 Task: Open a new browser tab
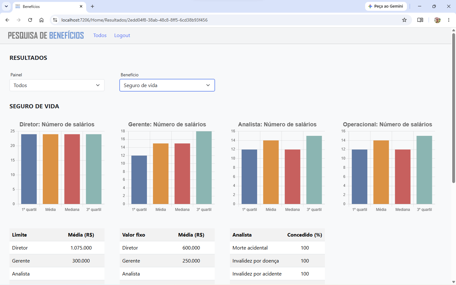92,6
